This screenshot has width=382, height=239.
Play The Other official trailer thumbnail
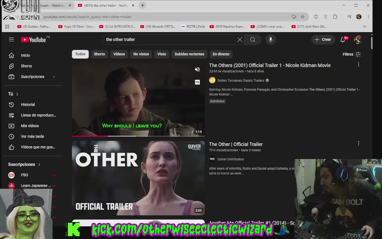[138, 178]
